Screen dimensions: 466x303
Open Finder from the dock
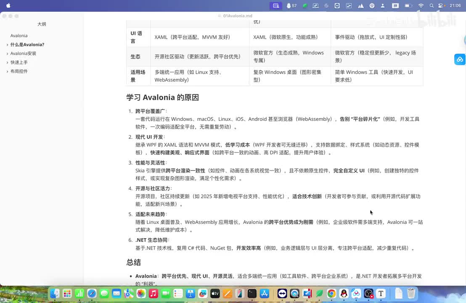click(x=55, y=293)
